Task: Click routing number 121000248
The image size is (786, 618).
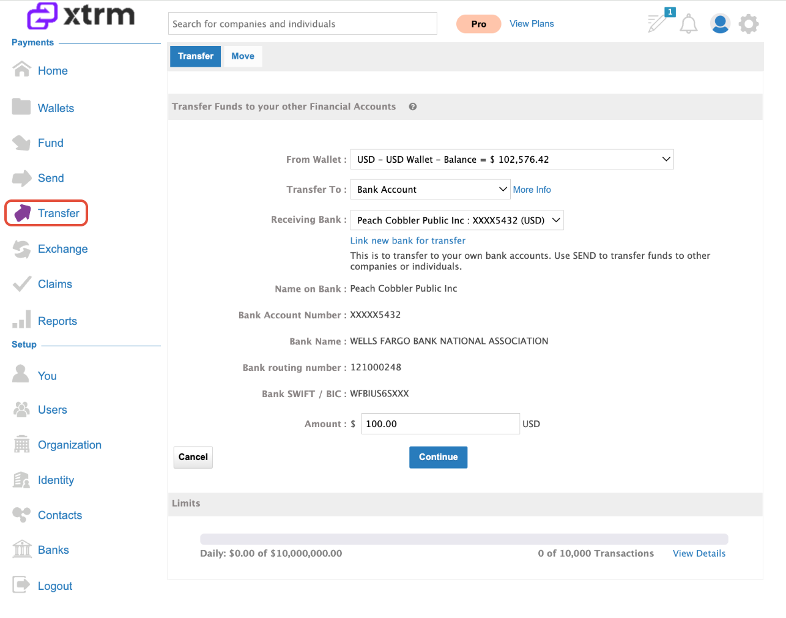Action: point(376,367)
